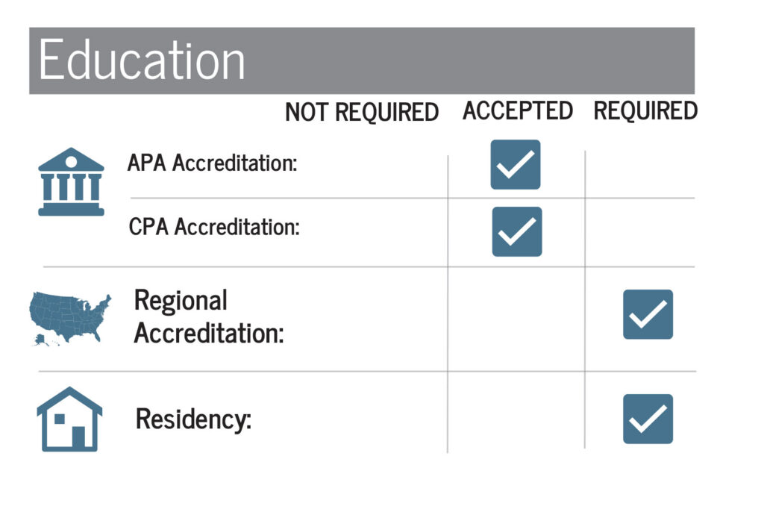Uncheck the Residency Required checkbox

click(x=648, y=419)
